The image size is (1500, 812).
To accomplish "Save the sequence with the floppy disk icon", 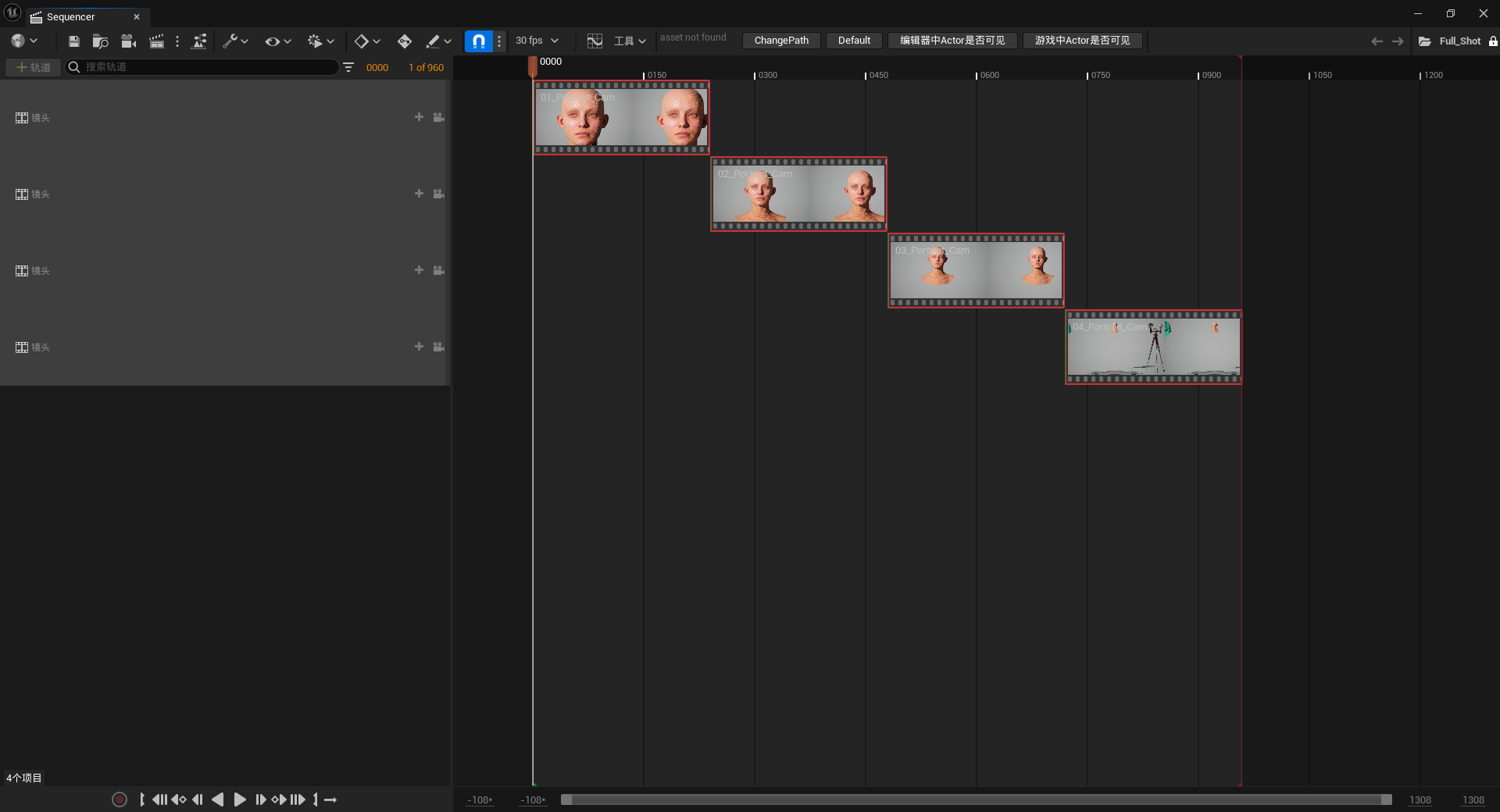I will (x=73, y=41).
